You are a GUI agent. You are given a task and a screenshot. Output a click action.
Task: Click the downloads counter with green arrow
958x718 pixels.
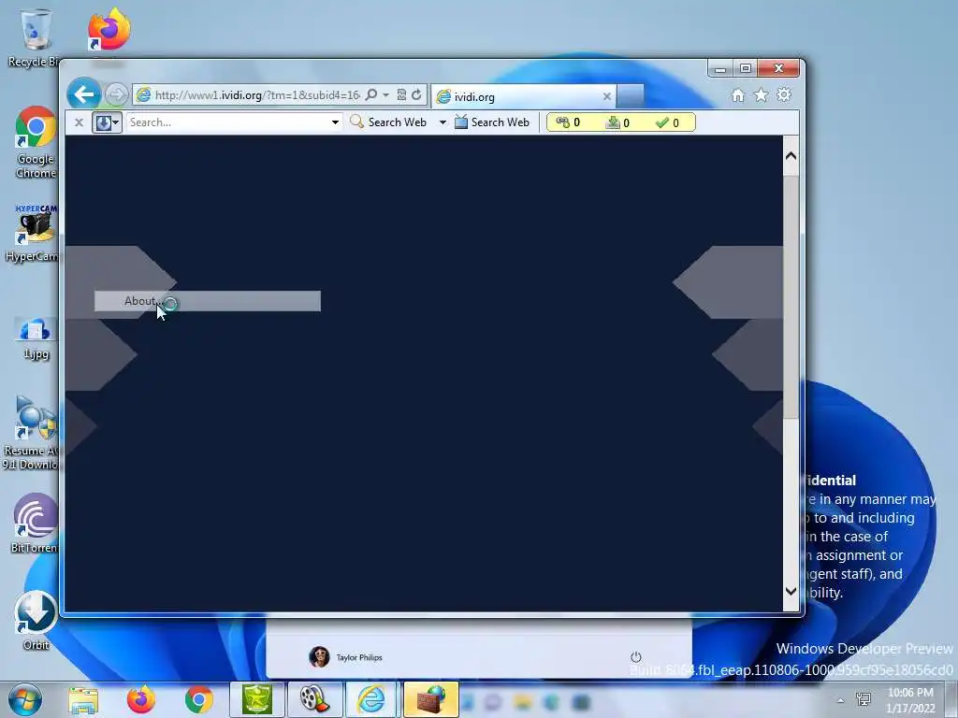[x=617, y=122]
